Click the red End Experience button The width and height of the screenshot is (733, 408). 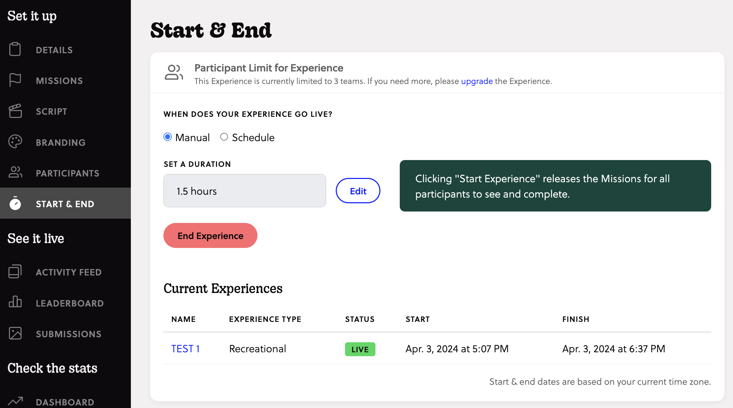click(x=210, y=235)
